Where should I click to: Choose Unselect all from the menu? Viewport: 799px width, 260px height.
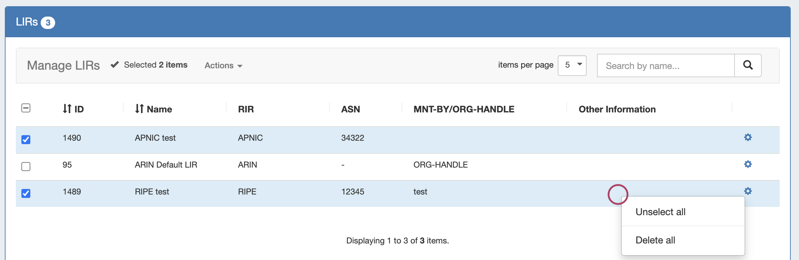tap(660, 212)
